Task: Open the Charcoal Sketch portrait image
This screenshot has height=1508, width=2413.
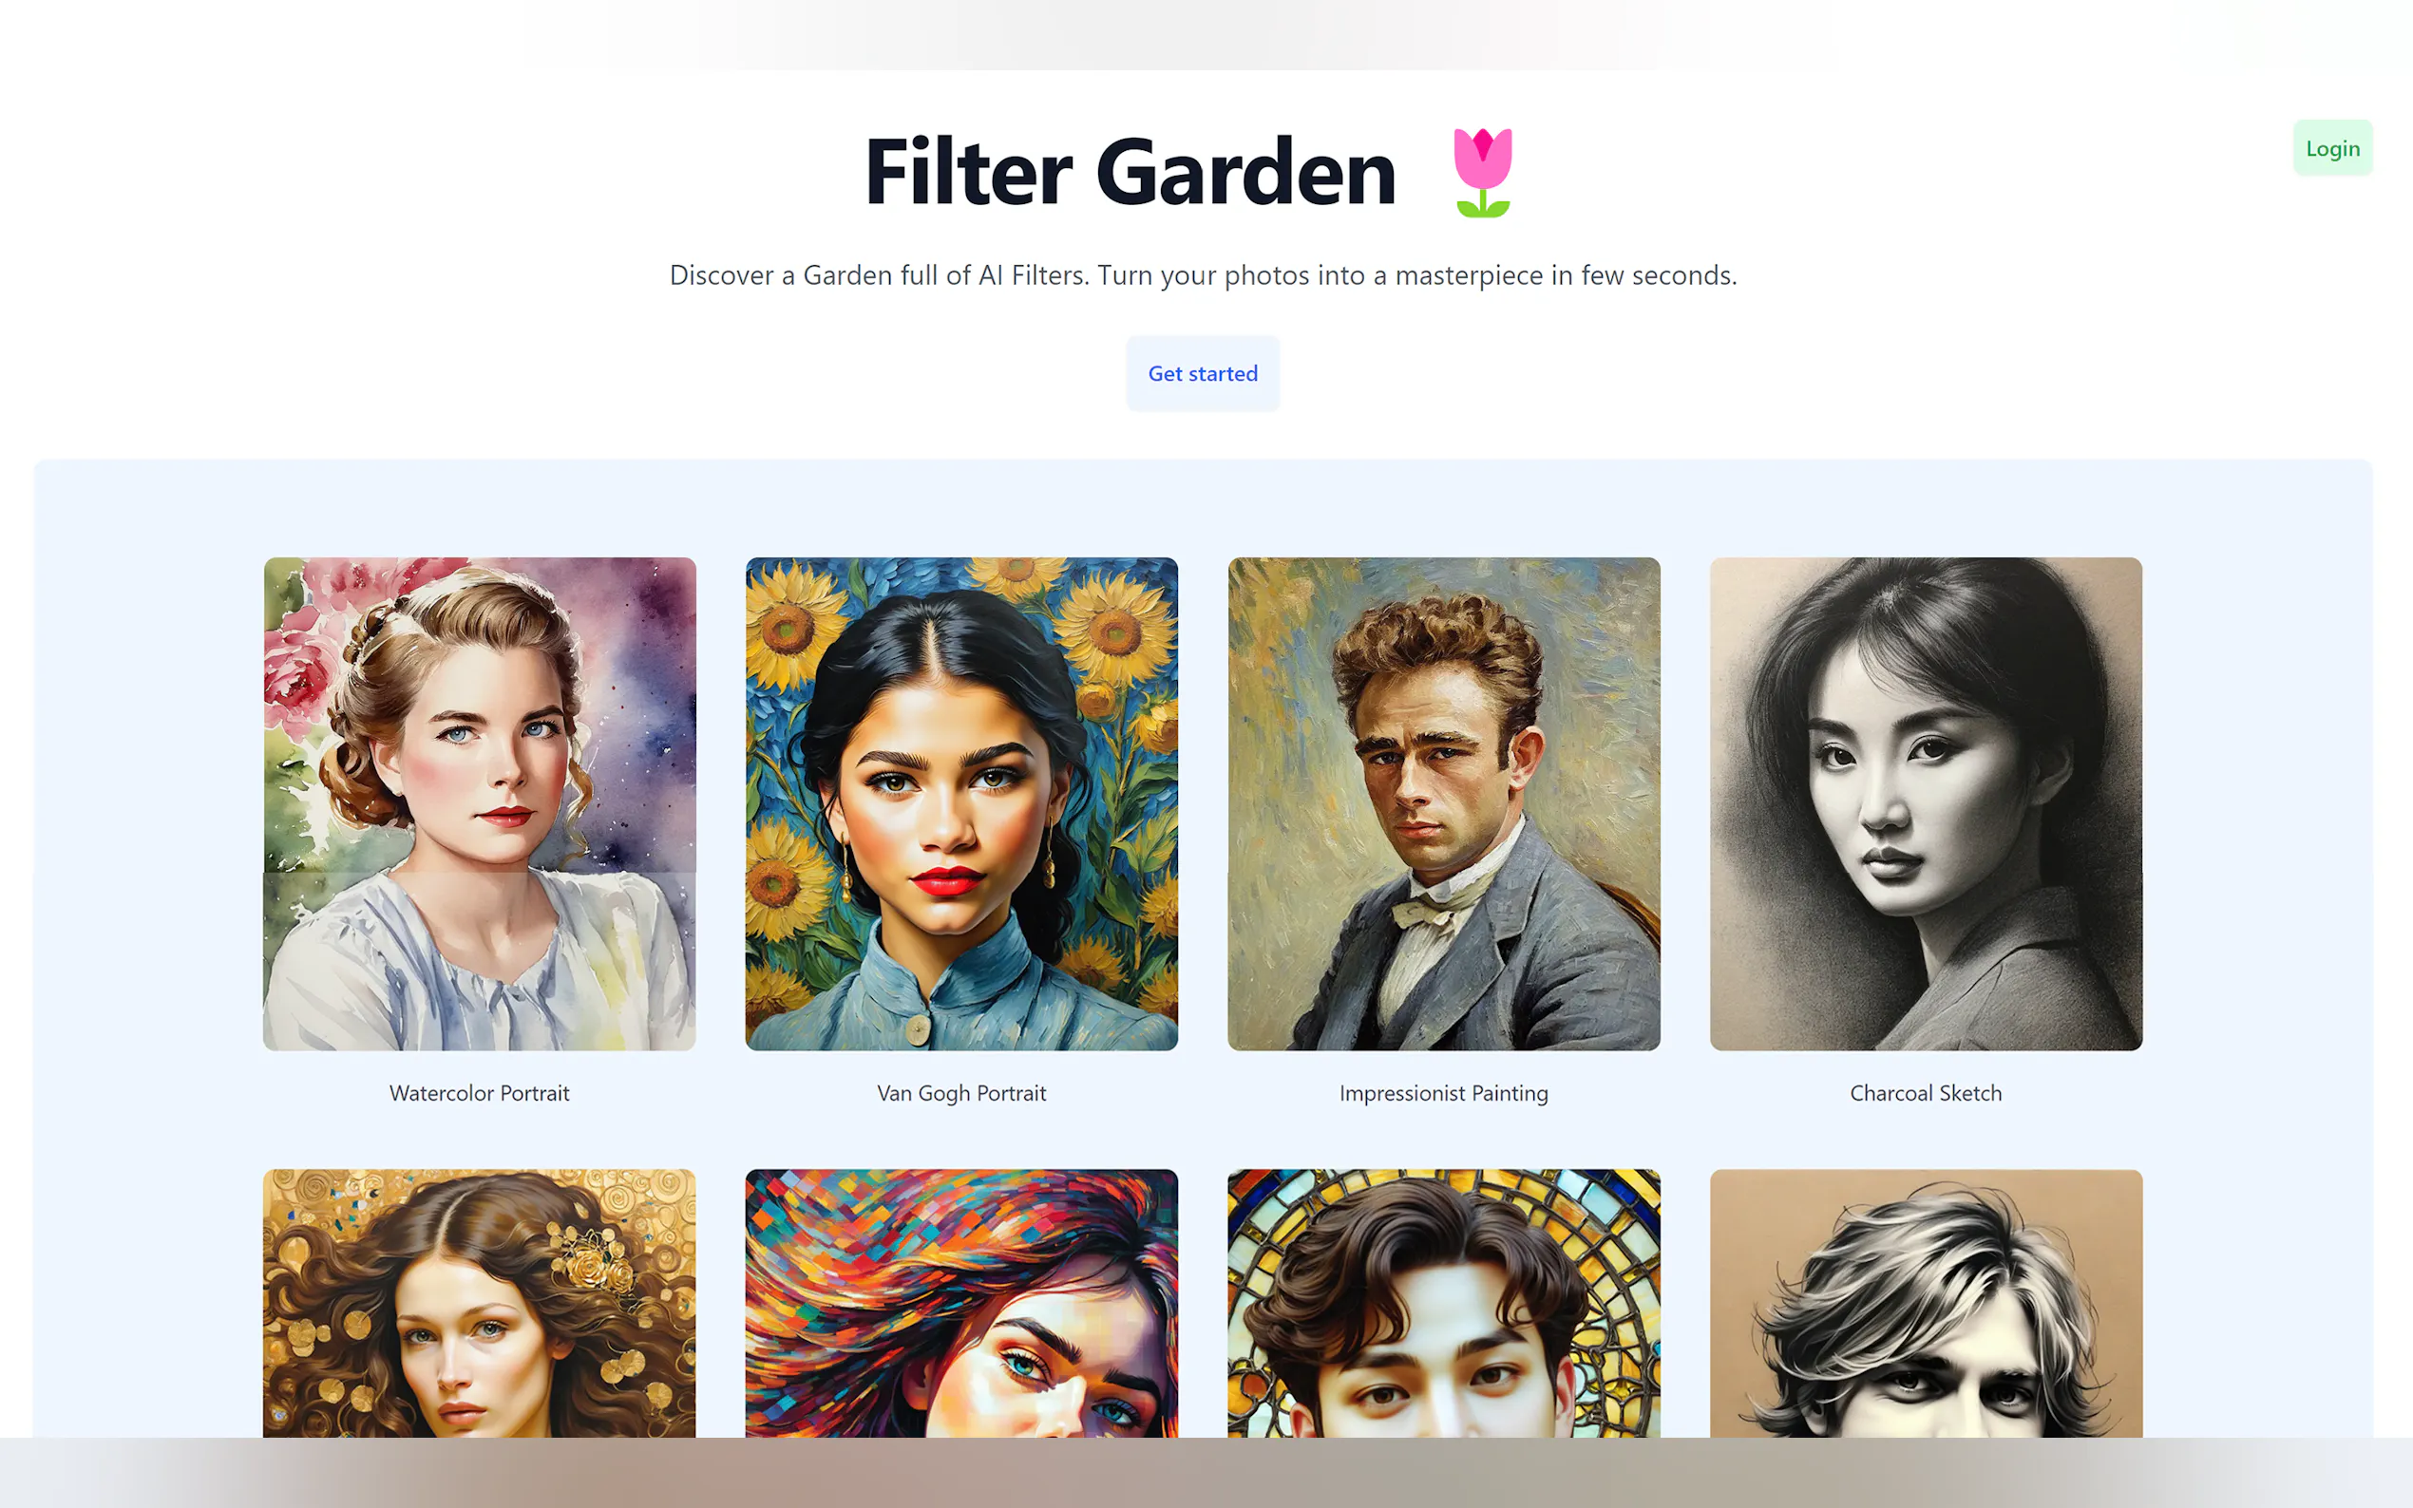Action: (x=1926, y=804)
